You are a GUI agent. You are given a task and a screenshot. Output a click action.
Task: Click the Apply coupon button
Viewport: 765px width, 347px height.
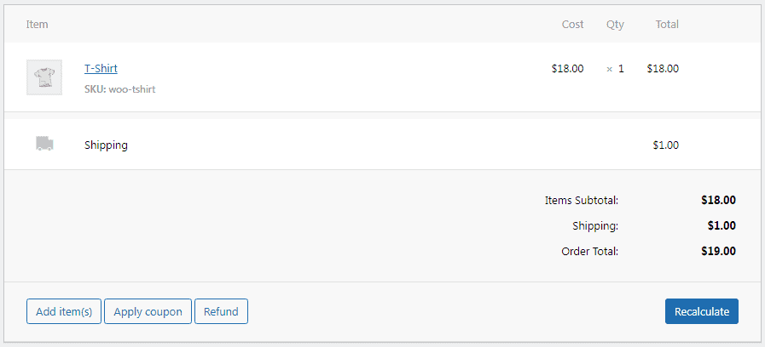pos(148,311)
